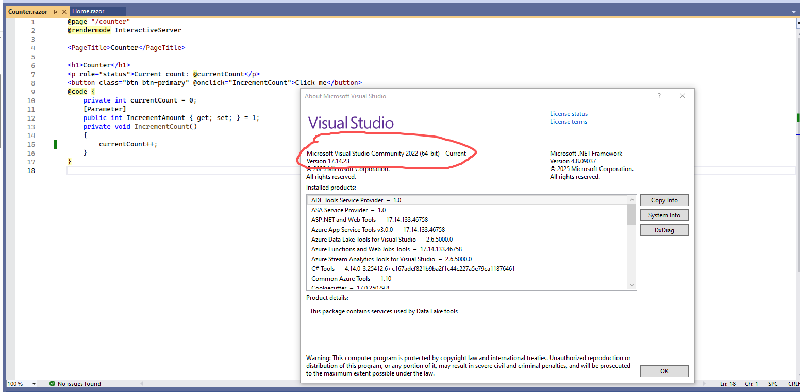Pin the Counter.razor tab with the pin icon
This screenshot has height=392, width=800.
[55, 11]
